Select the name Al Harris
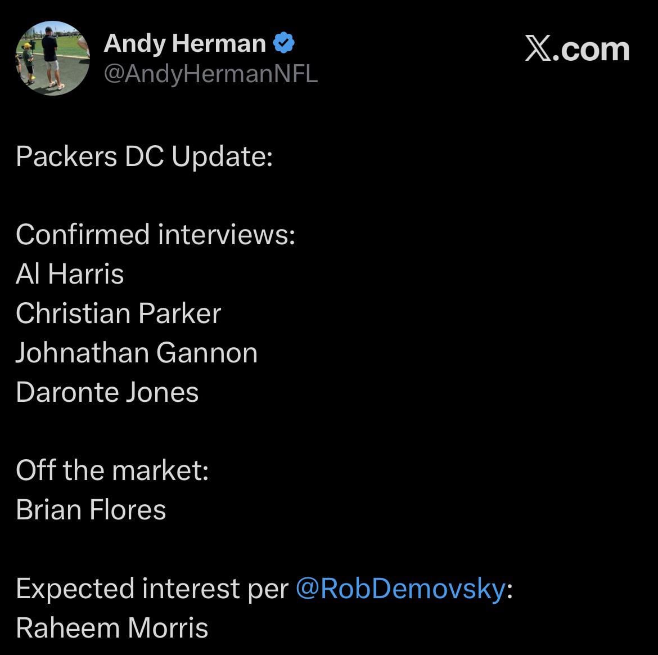Image resolution: width=658 pixels, height=655 pixels. 70,274
